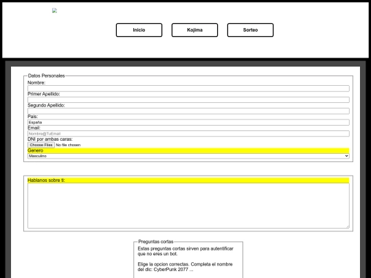The image size is (371, 278).
Task: Click the 'No file chosen' text
Action: point(68,145)
